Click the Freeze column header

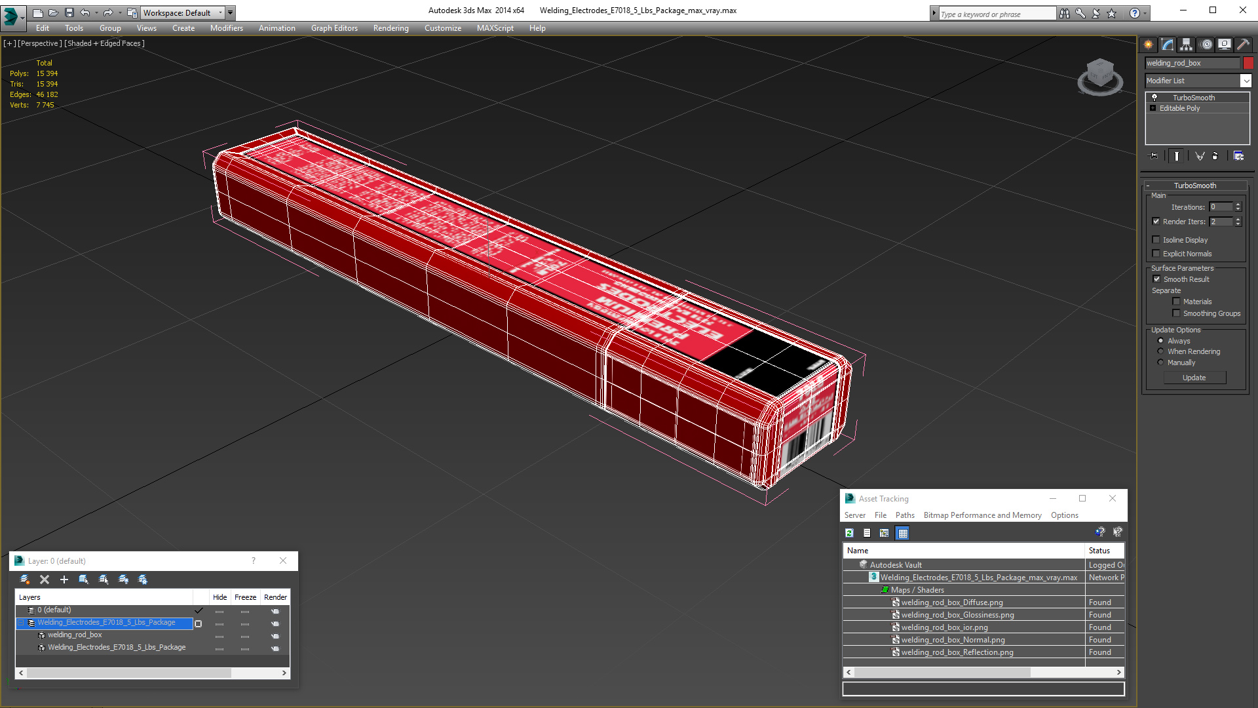coord(246,597)
